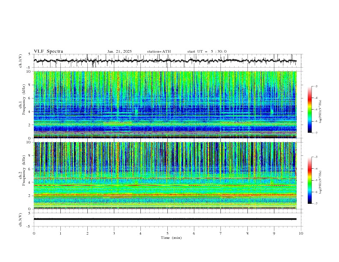
Task: Click the 'Time (min)' x-axis label
Action: 171,238
